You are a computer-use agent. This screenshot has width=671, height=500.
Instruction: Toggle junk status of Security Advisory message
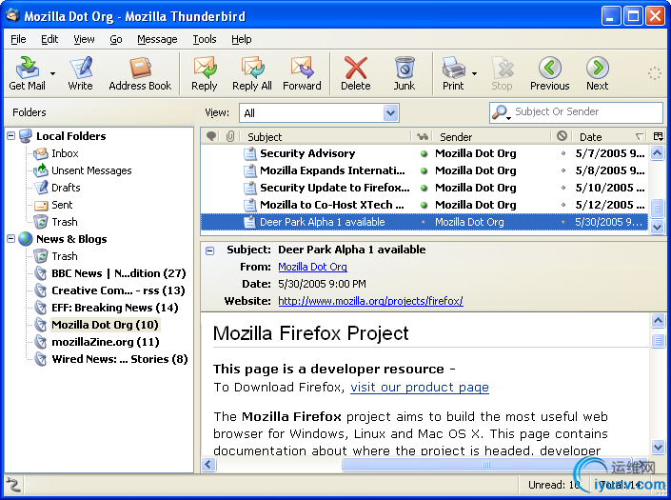tap(563, 153)
